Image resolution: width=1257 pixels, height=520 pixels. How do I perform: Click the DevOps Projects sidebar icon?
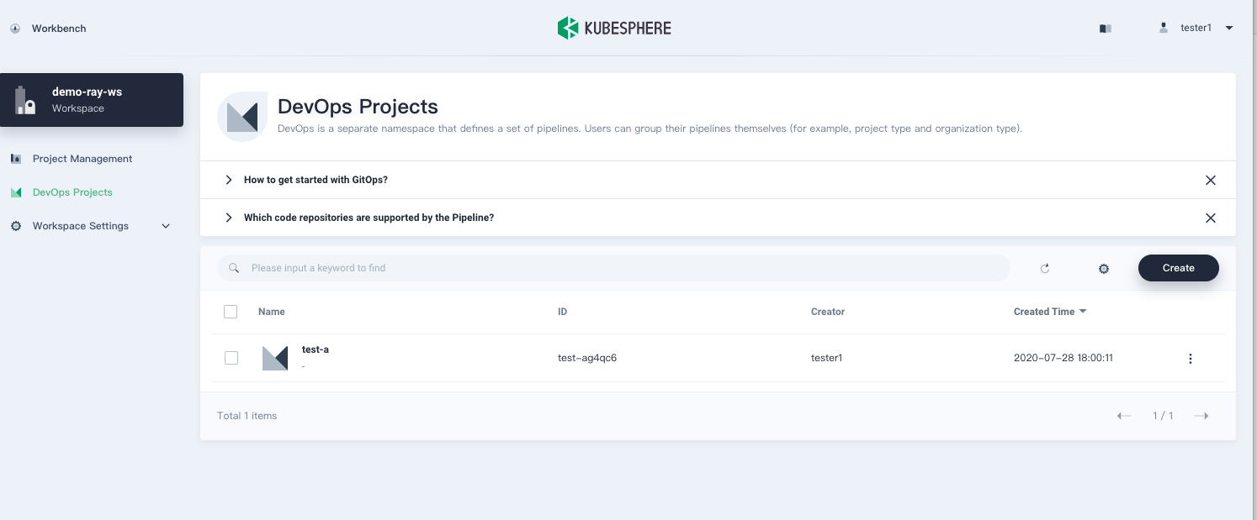click(16, 192)
